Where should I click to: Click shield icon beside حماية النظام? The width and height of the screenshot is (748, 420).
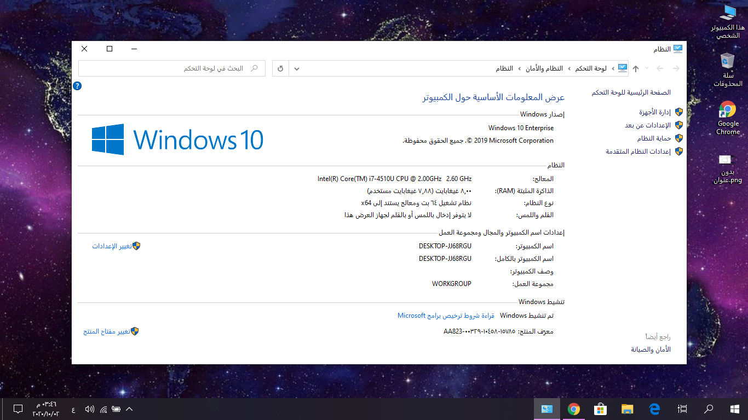coord(679,138)
